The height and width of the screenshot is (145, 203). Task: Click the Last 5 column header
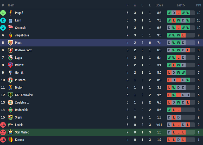tap(181, 5)
